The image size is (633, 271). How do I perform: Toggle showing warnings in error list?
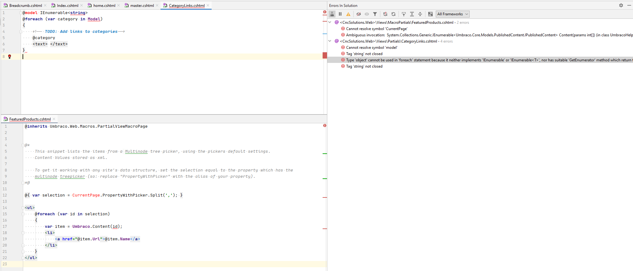(x=348, y=14)
